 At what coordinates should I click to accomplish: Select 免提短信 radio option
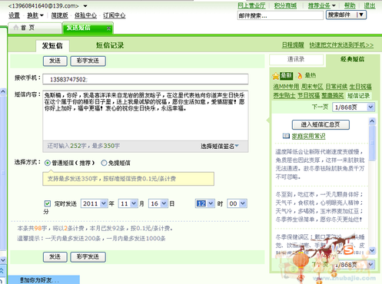click(104, 163)
